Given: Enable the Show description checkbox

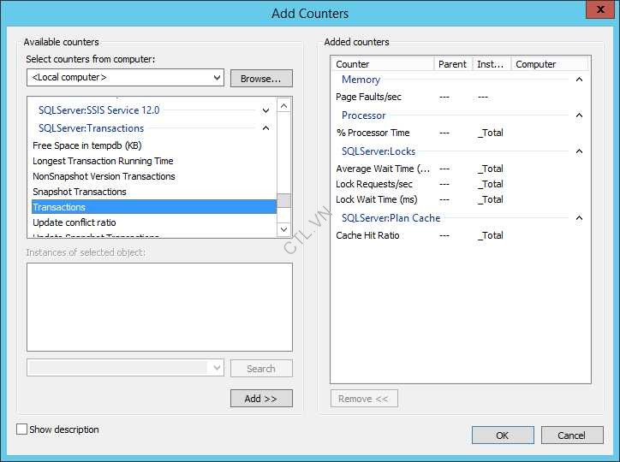Looking at the screenshot, I should point(22,429).
